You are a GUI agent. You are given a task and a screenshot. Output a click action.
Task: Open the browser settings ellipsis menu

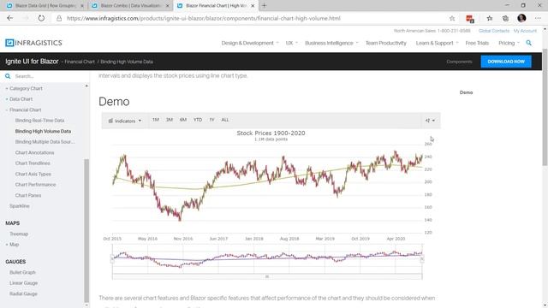tap(538, 18)
